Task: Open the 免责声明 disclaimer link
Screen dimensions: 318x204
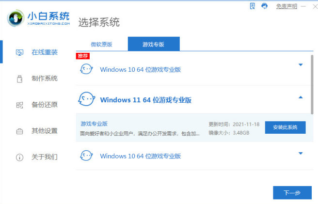Action: (x=286, y=6)
